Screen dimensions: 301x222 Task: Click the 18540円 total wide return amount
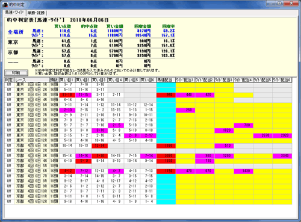pos(143,35)
